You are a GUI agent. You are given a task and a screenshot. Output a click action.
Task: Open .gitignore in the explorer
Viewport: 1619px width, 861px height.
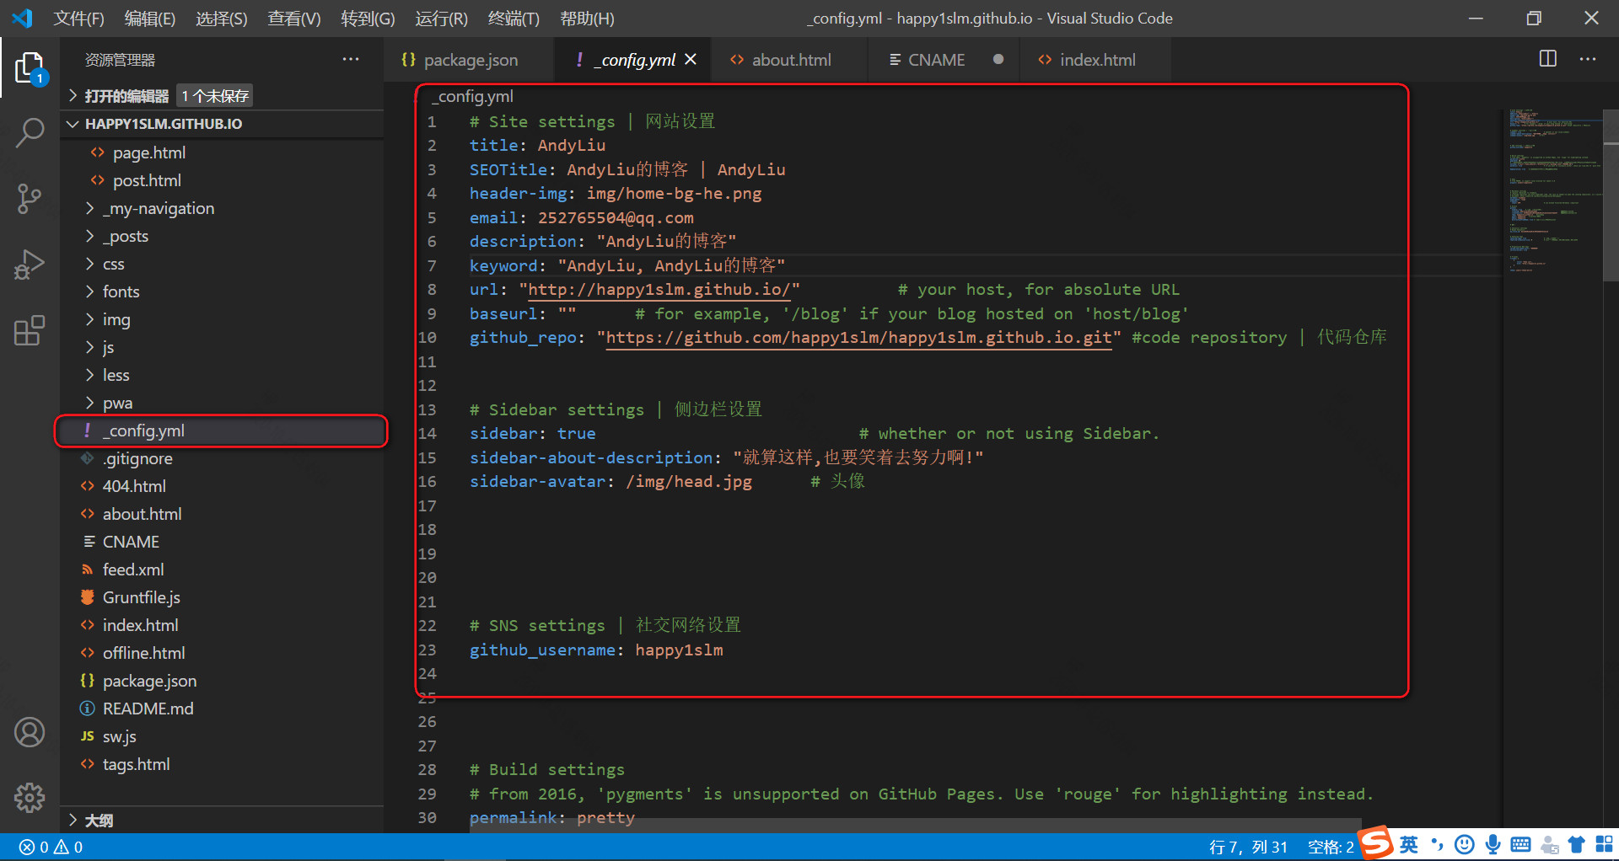coord(223,458)
